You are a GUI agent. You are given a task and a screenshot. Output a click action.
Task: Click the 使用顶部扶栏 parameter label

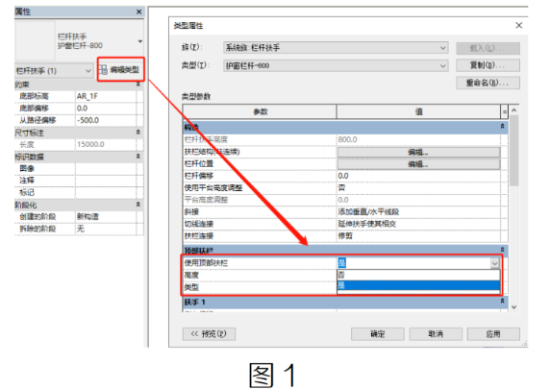(x=206, y=263)
